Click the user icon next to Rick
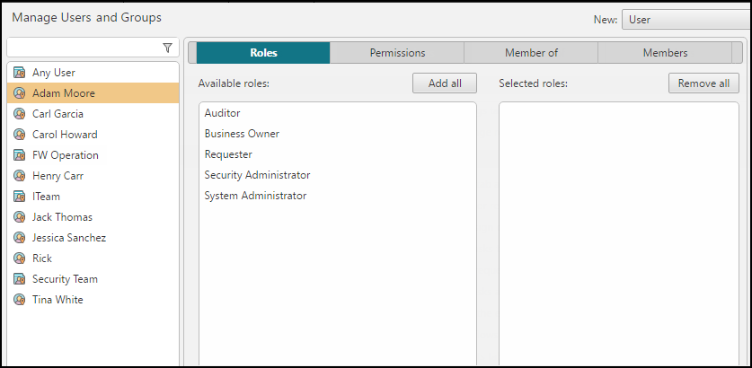This screenshot has width=752, height=368. coord(20,258)
